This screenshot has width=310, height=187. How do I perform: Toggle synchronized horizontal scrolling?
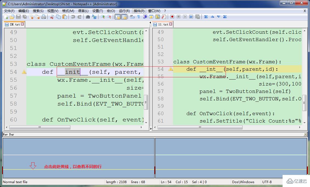[124, 17]
